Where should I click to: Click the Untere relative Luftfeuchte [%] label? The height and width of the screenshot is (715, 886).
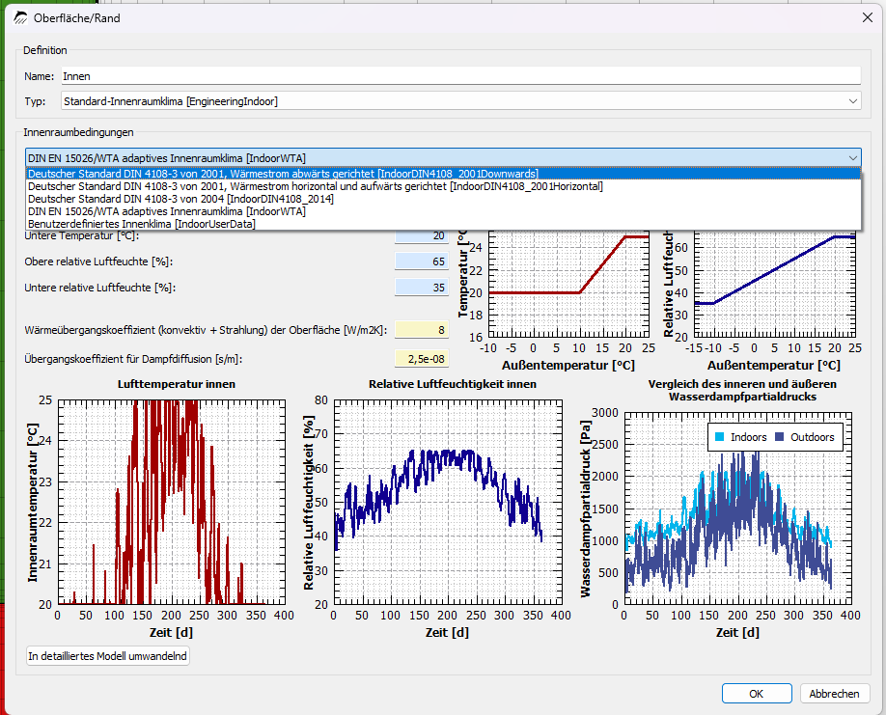[x=100, y=288]
